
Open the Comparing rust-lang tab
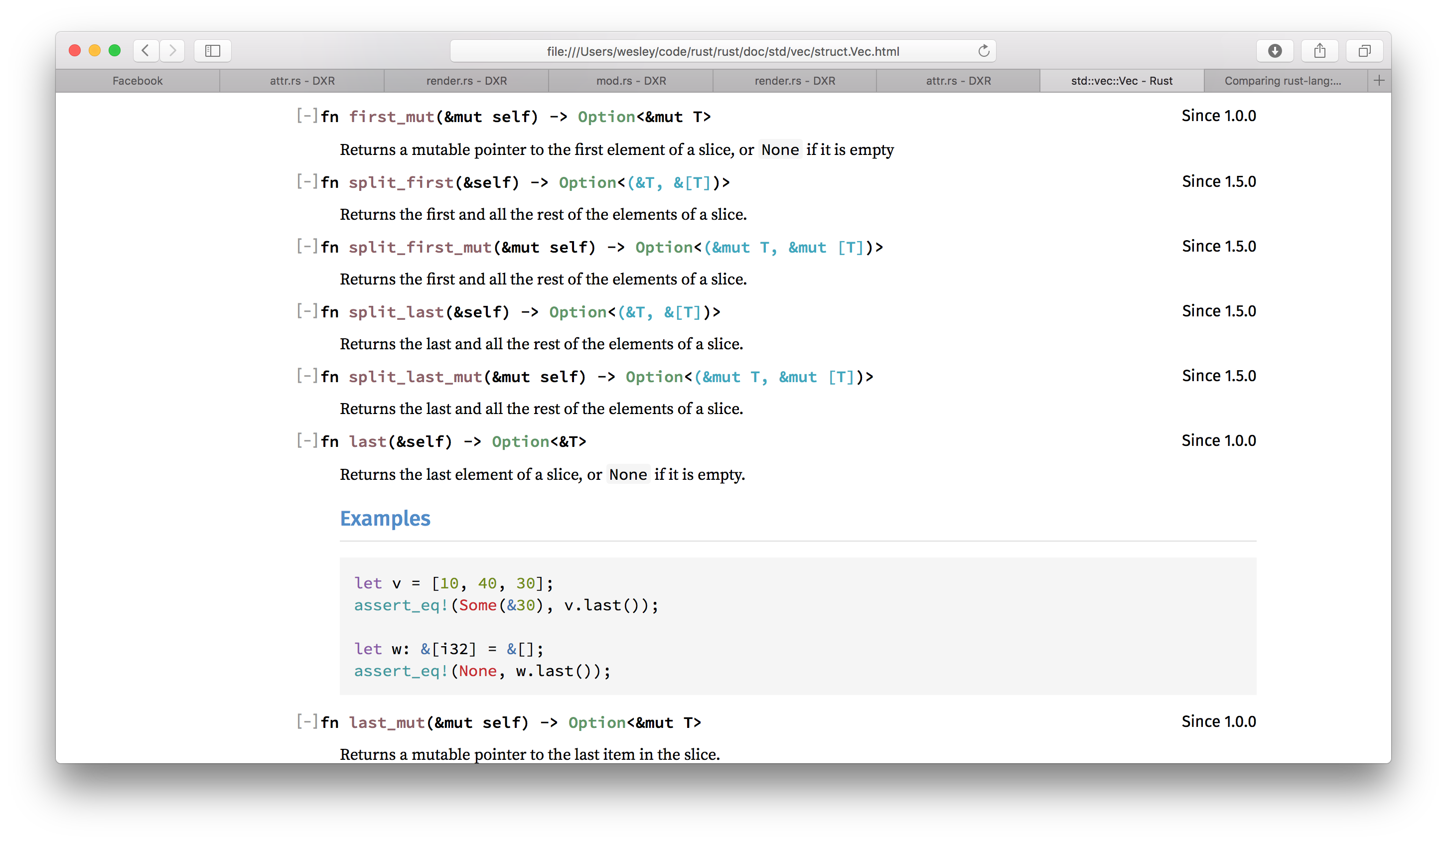pyautogui.click(x=1282, y=81)
